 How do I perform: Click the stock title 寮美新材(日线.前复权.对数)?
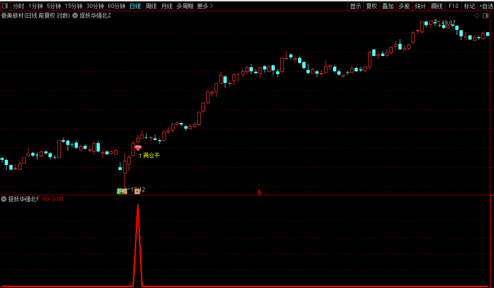(x=35, y=15)
